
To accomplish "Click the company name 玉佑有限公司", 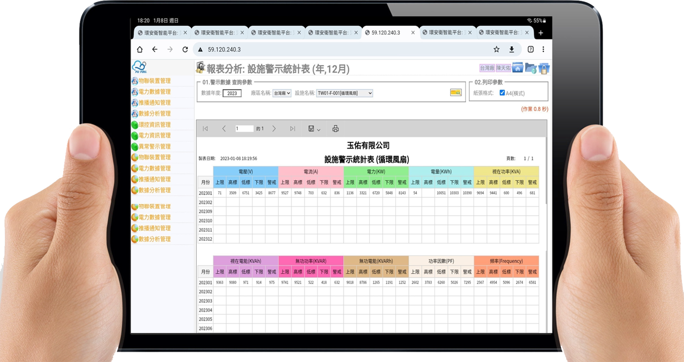I will [x=368, y=146].
